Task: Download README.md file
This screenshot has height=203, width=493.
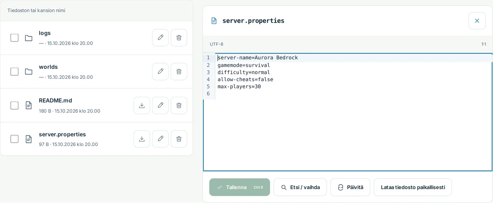Action: tap(142, 105)
